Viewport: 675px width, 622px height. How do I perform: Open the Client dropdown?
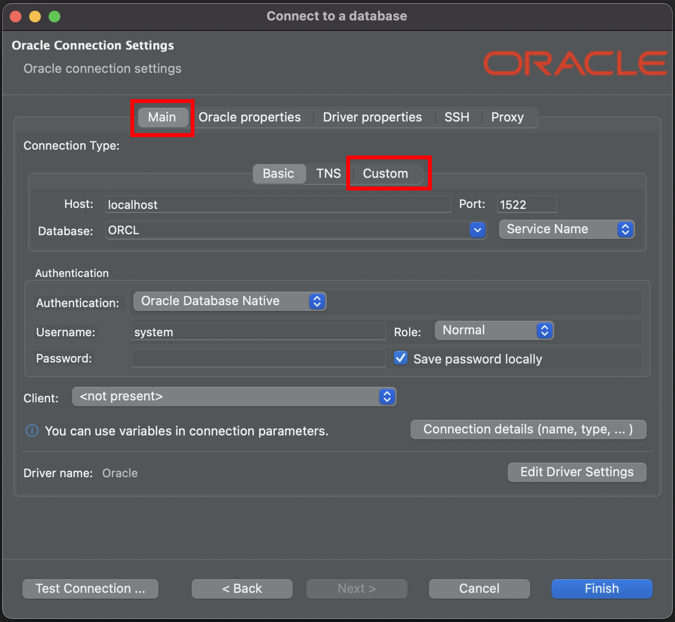(x=234, y=397)
